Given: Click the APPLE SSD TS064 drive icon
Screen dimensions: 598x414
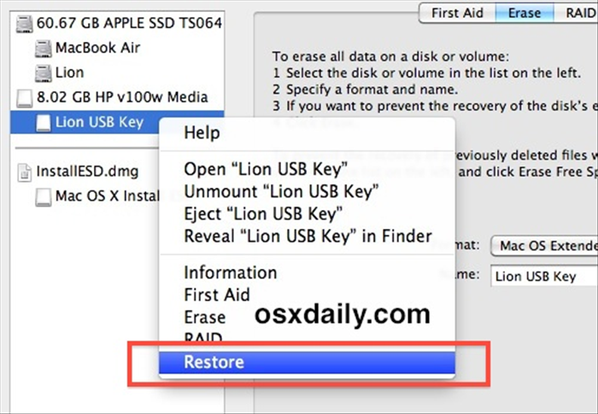Looking at the screenshot, I should 25,24.
